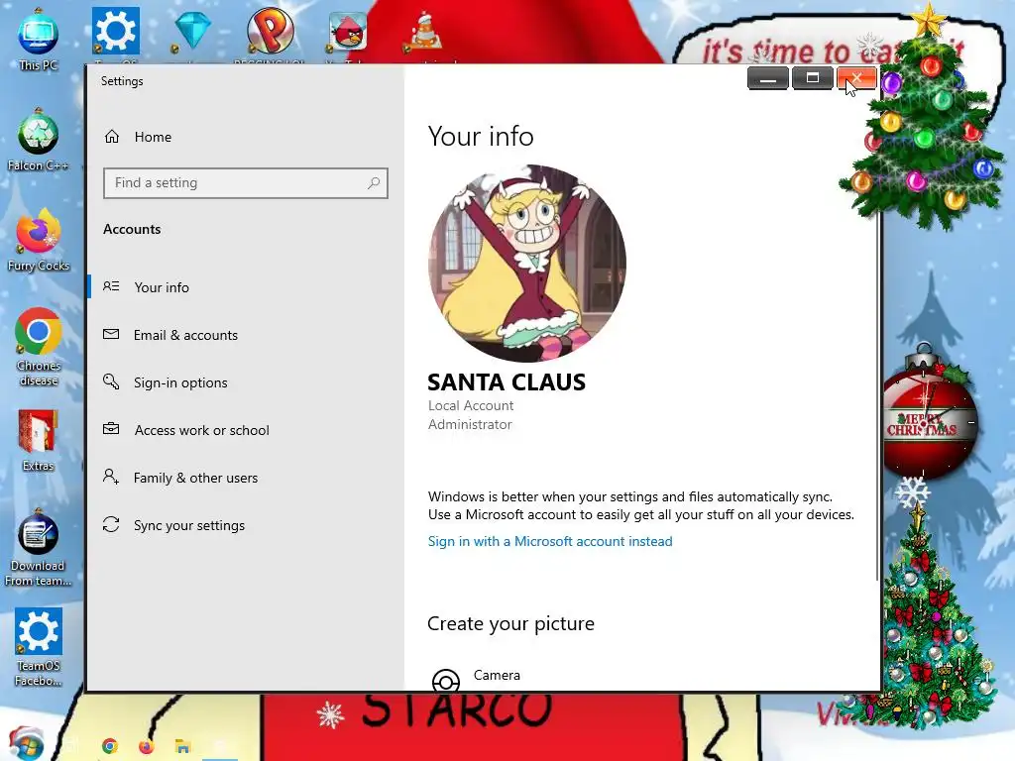1015x761 pixels.
Task: Click the magnifier icon in the search box
Action: 374,183
